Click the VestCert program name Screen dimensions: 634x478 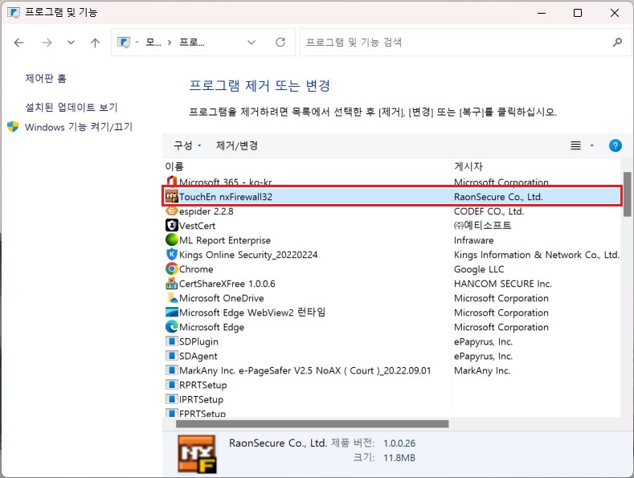click(197, 226)
